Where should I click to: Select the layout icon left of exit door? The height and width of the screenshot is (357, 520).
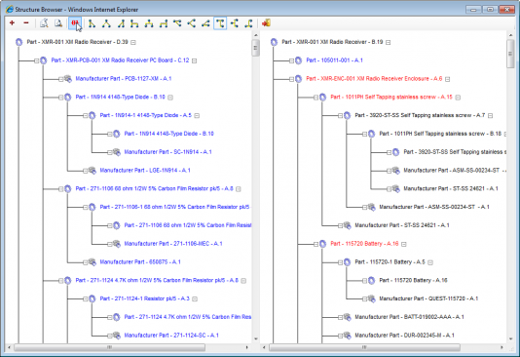[248, 23]
